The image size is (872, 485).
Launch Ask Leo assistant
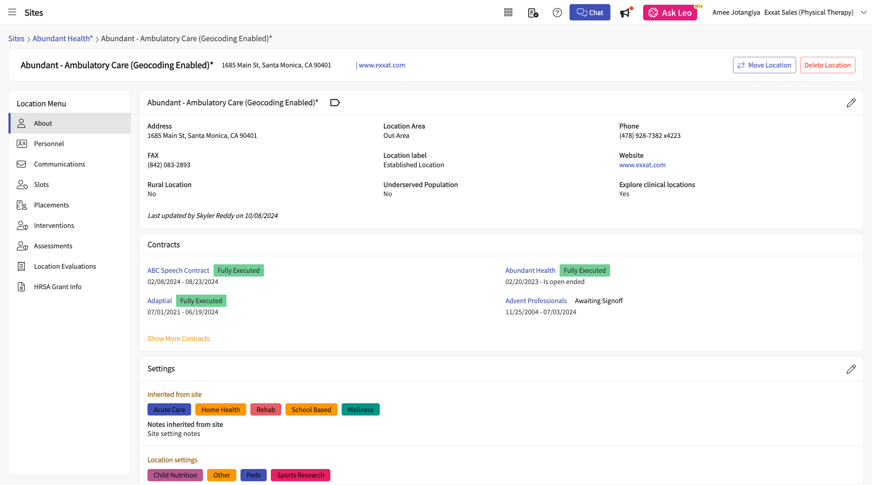(x=670, y=13)
